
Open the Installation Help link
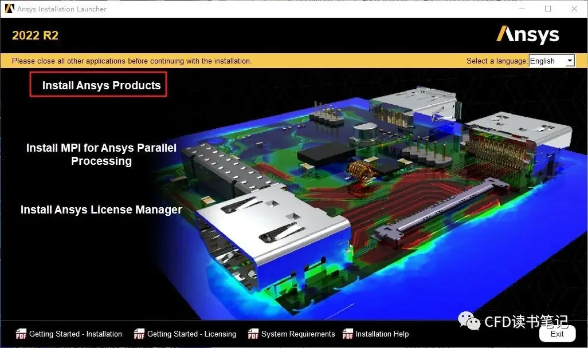pyautogui.click(x=382, y=334)
